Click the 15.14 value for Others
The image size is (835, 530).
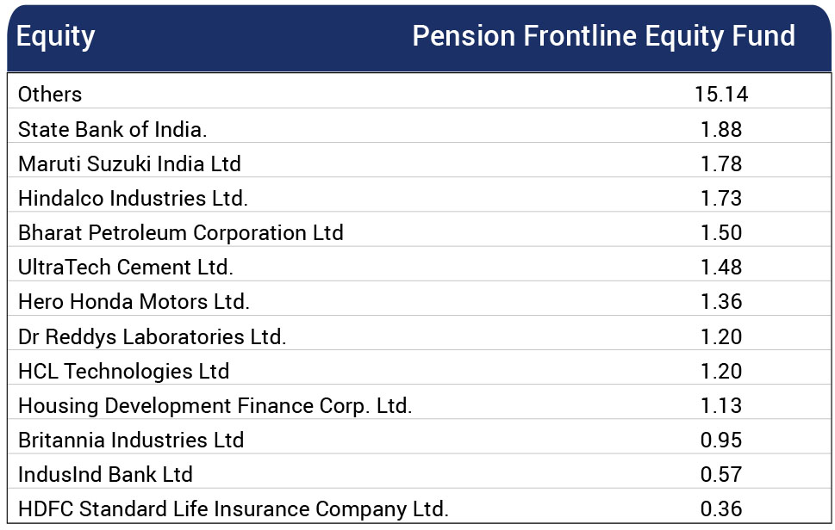(721, 95)
